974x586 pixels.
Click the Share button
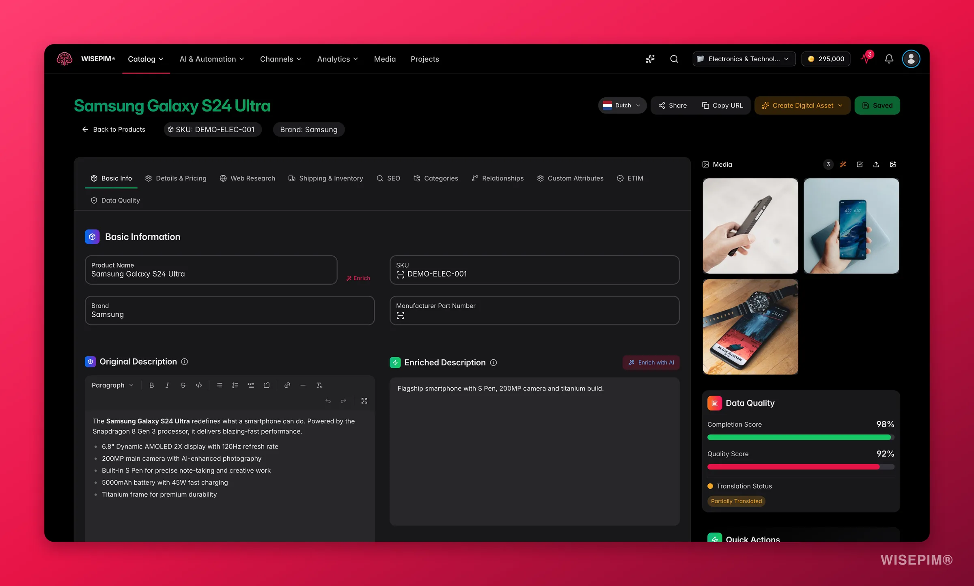point(672,105)
